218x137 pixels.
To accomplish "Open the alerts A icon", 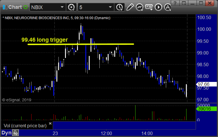I will pyautogui.click(x=167, y=7).
